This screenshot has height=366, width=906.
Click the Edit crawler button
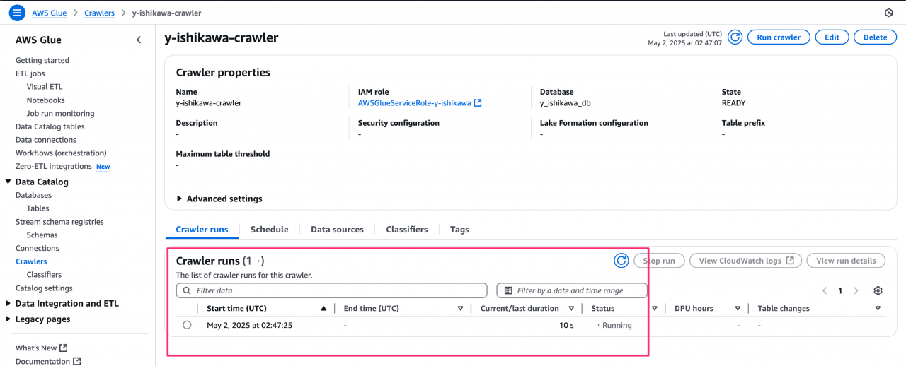click(x=832, y=37)
